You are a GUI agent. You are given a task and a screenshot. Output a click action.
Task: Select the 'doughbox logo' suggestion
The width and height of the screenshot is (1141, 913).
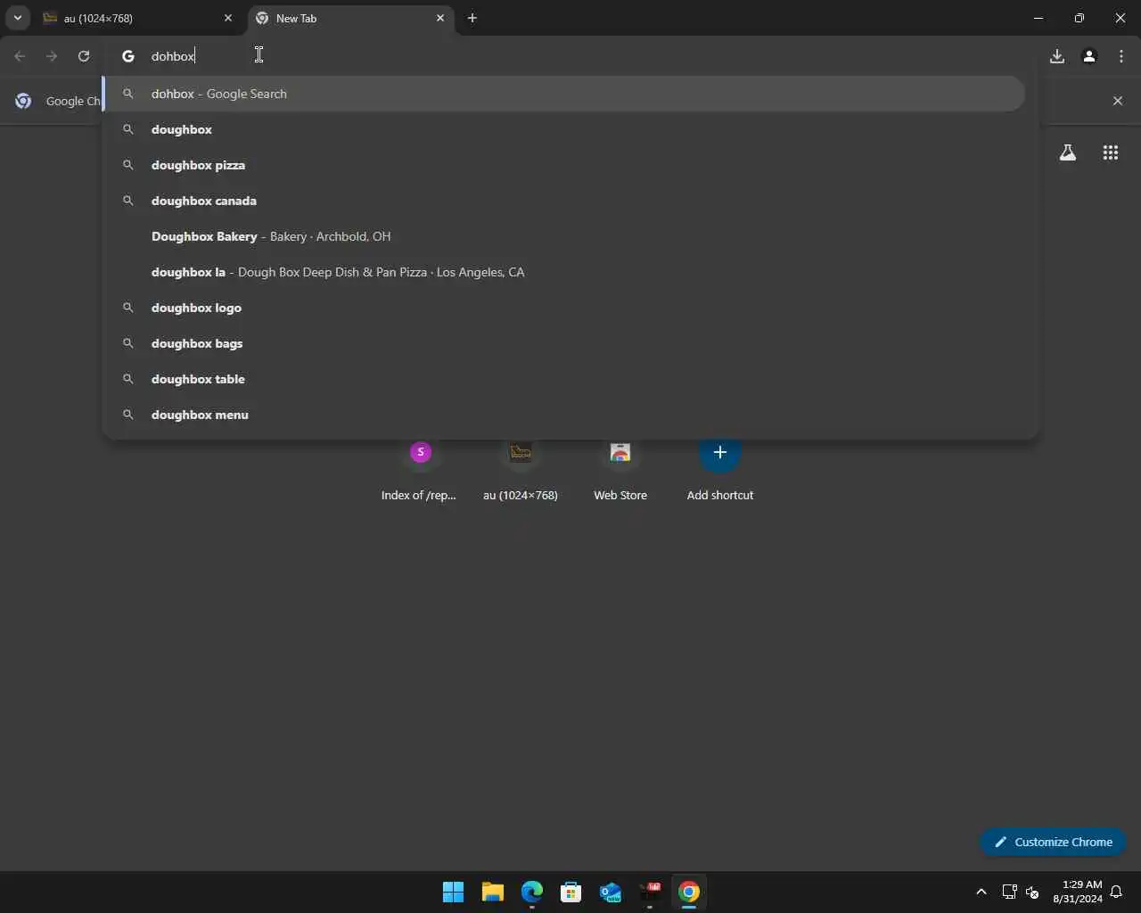pyautogui.click(x=565, y=308)
